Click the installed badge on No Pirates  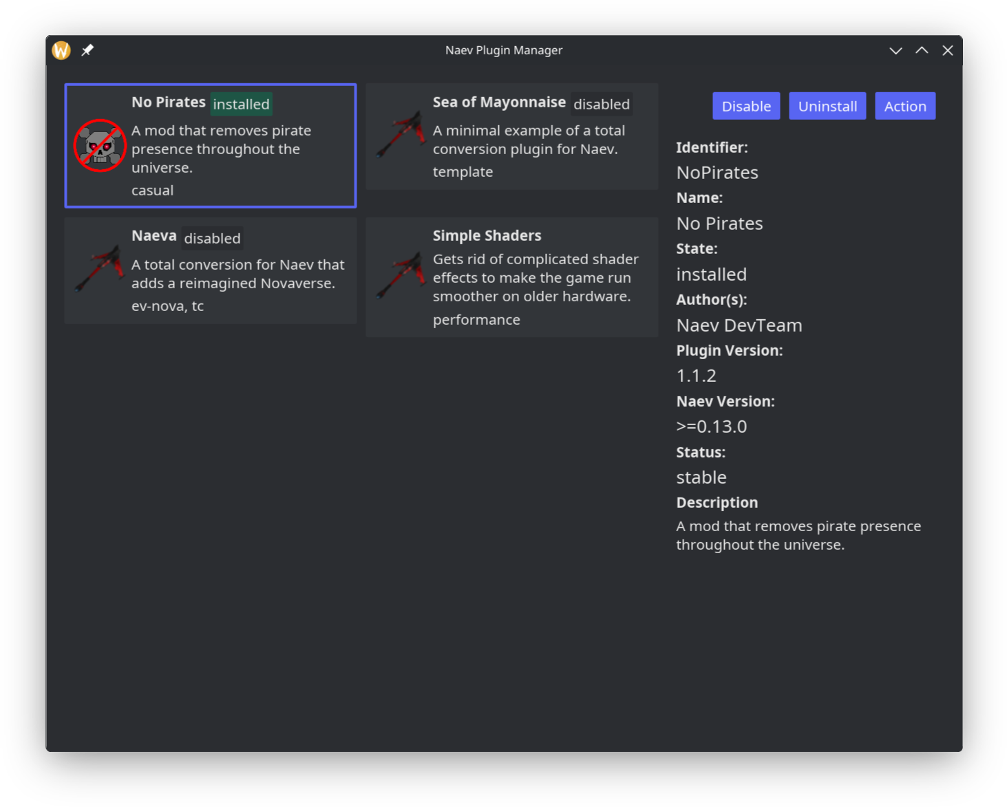(241, 104)
